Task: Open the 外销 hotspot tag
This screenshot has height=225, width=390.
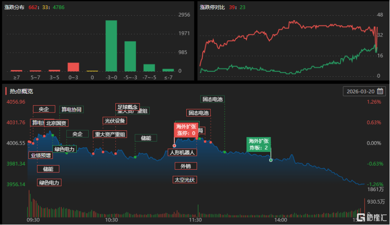Action: (x=185, y=166)
